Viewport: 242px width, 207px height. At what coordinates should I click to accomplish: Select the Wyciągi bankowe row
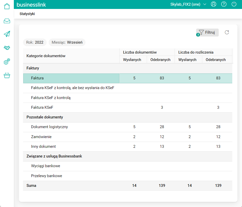(128, 166)
